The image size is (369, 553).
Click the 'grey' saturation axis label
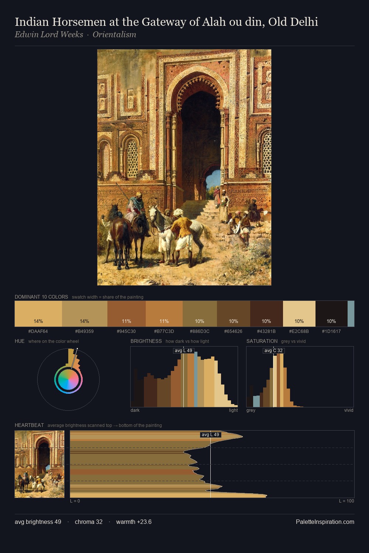251,410
